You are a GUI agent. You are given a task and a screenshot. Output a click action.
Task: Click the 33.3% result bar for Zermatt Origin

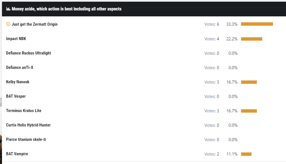(x=257, y=24)
